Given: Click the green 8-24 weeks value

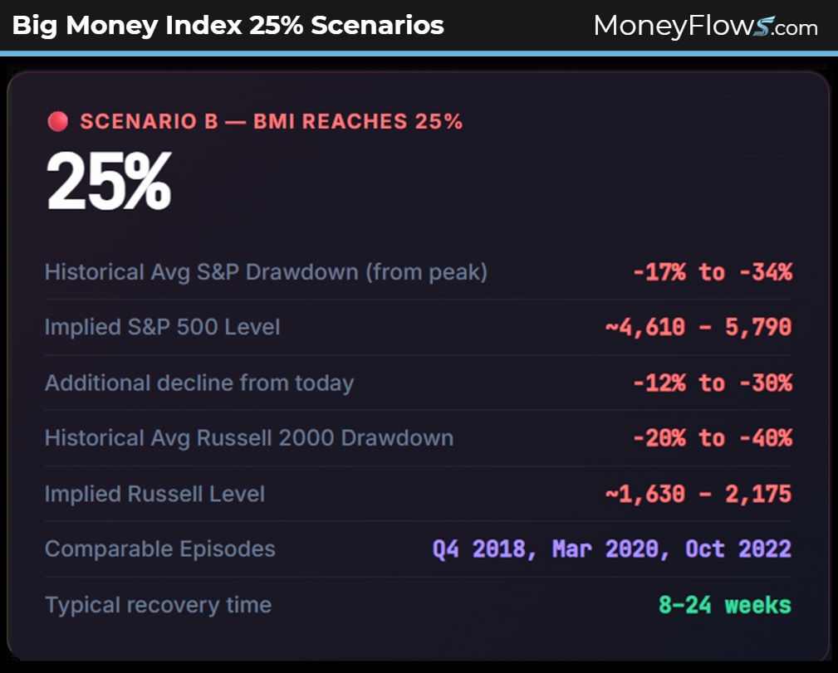Looking at the screenshot, I should coord(724,605).
